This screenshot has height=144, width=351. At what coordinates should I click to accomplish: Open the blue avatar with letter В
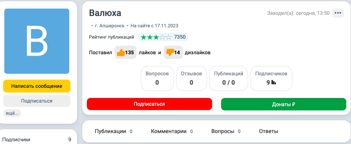37,41
